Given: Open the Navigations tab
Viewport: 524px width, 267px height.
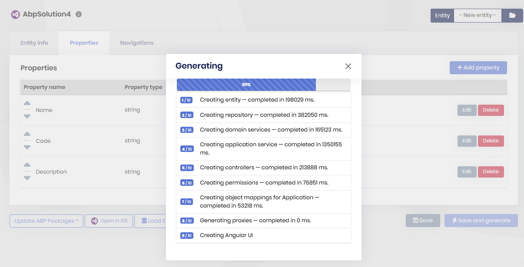Looking at the screenshot, I should coord(137,43).
